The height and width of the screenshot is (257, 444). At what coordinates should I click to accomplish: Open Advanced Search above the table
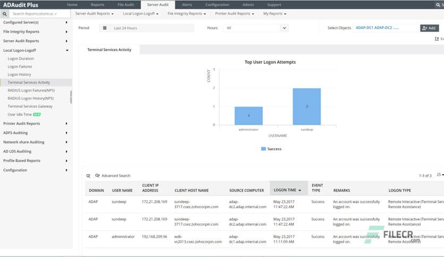(x=113, y=175)
